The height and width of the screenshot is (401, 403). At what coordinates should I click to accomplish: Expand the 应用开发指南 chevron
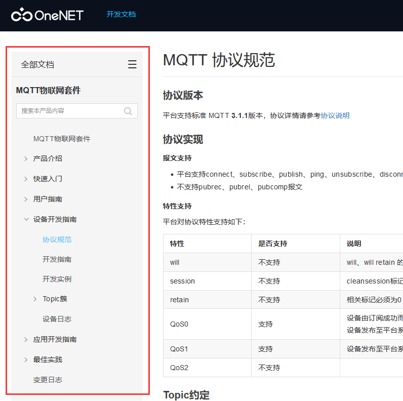point(26,340)
